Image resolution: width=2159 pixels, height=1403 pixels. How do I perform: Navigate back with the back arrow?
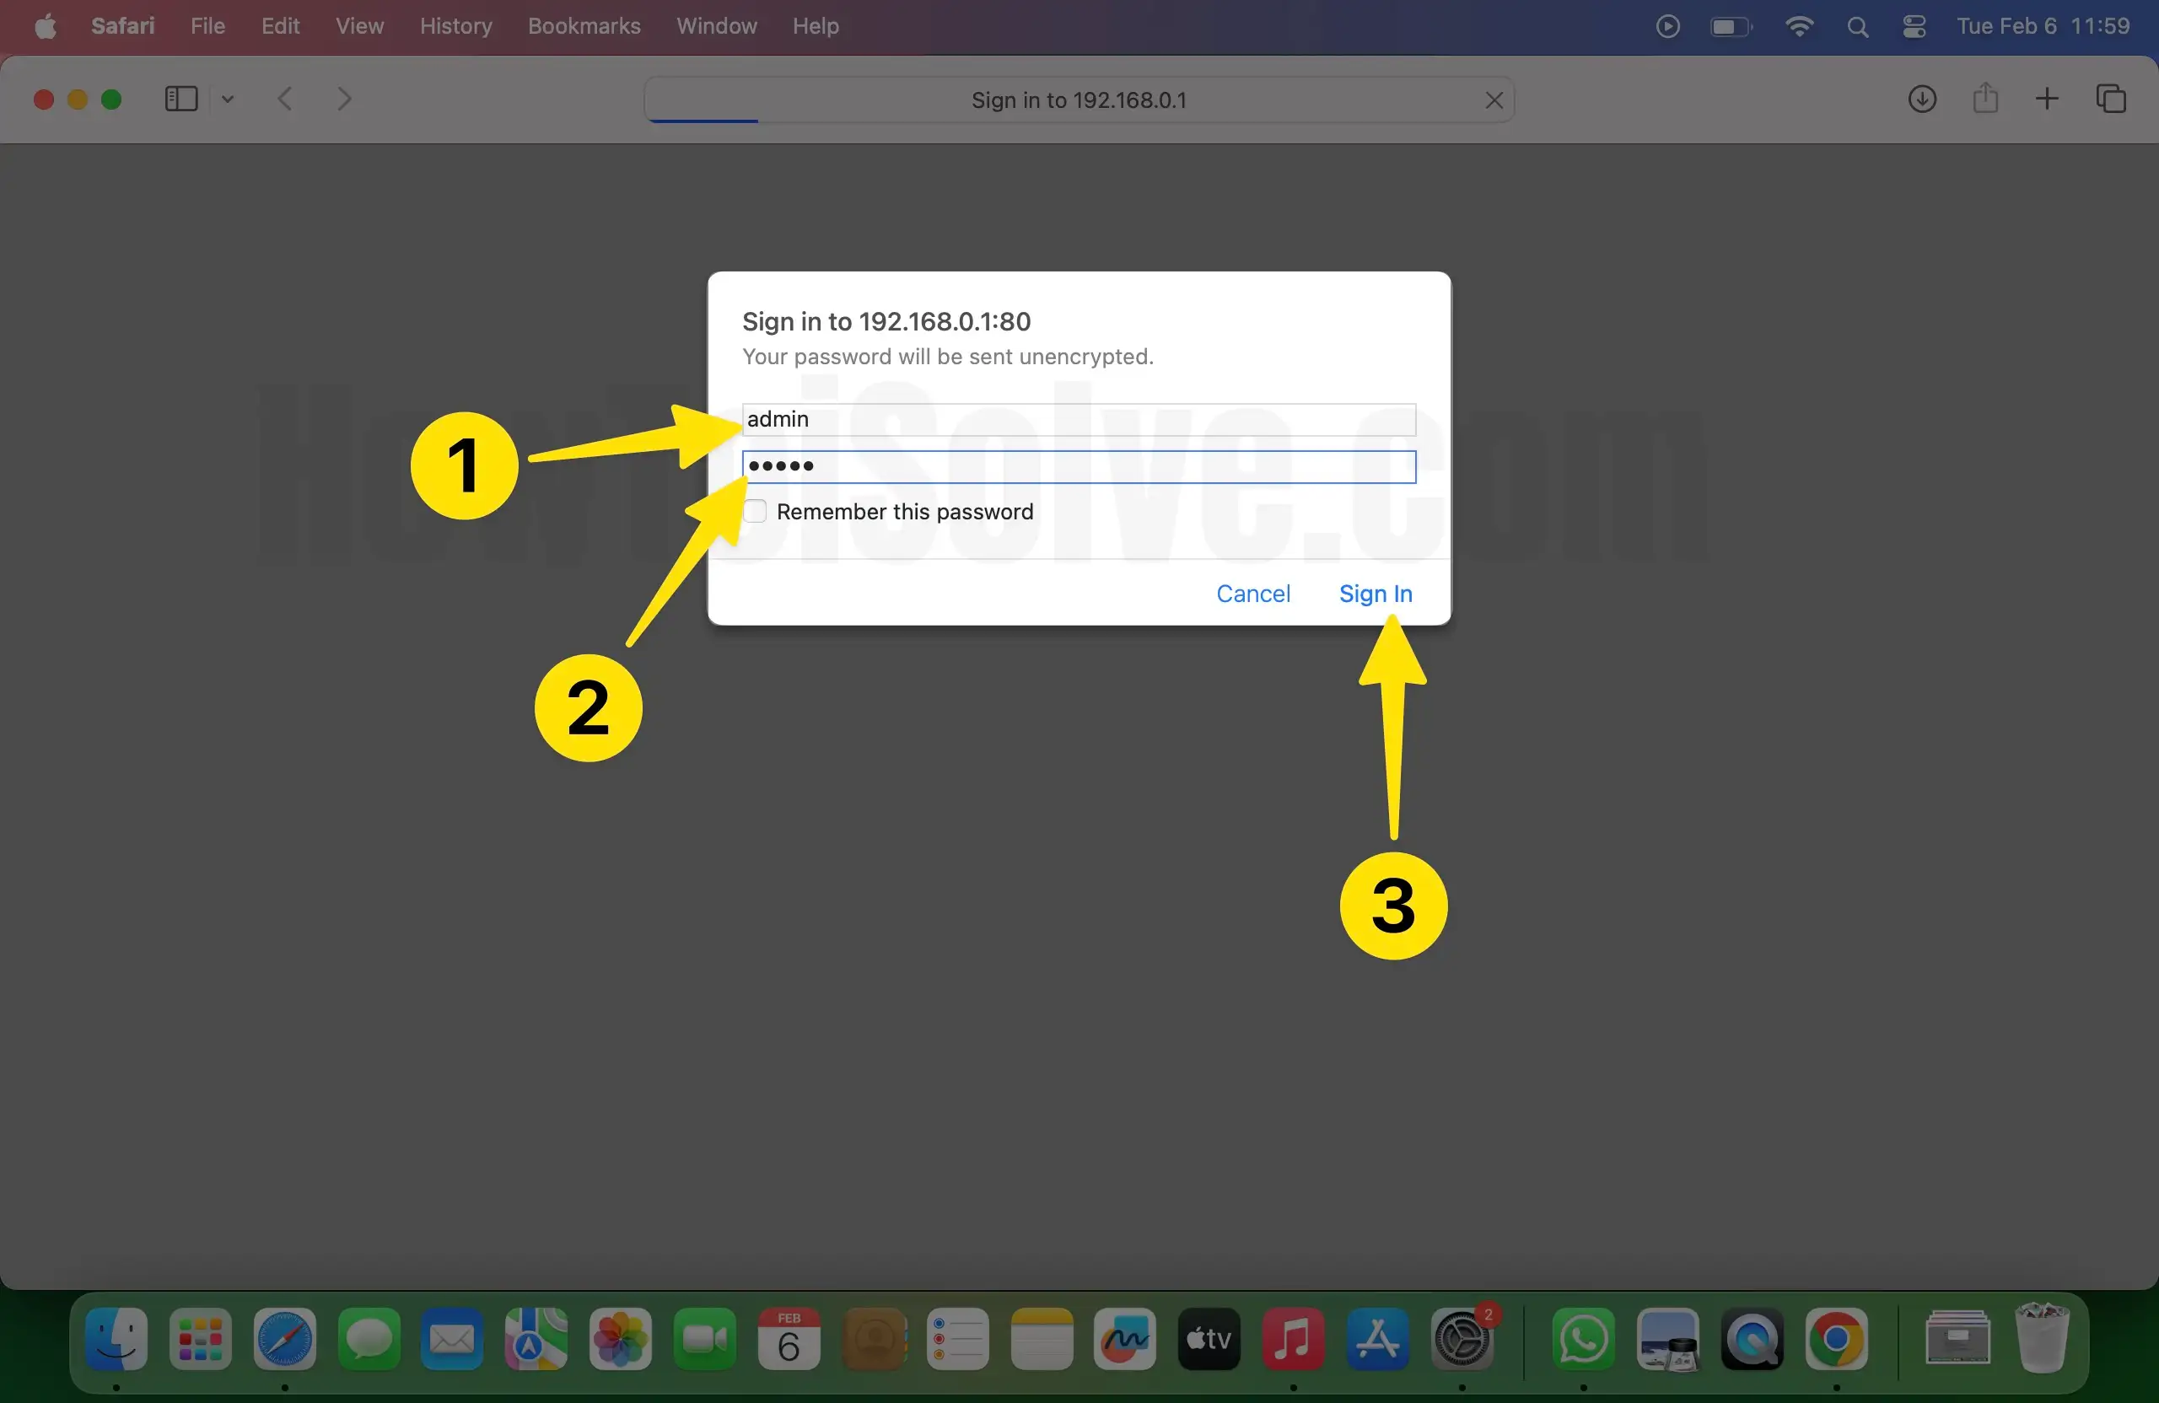tap(285, 99)
